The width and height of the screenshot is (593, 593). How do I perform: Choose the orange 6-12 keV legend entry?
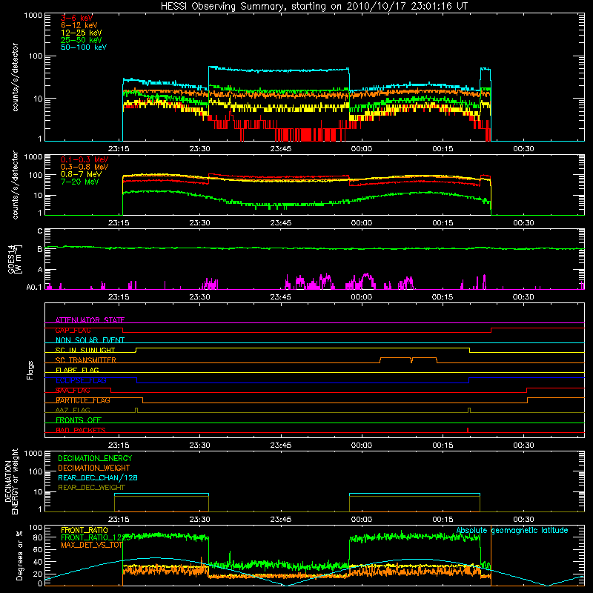[79, 25]
